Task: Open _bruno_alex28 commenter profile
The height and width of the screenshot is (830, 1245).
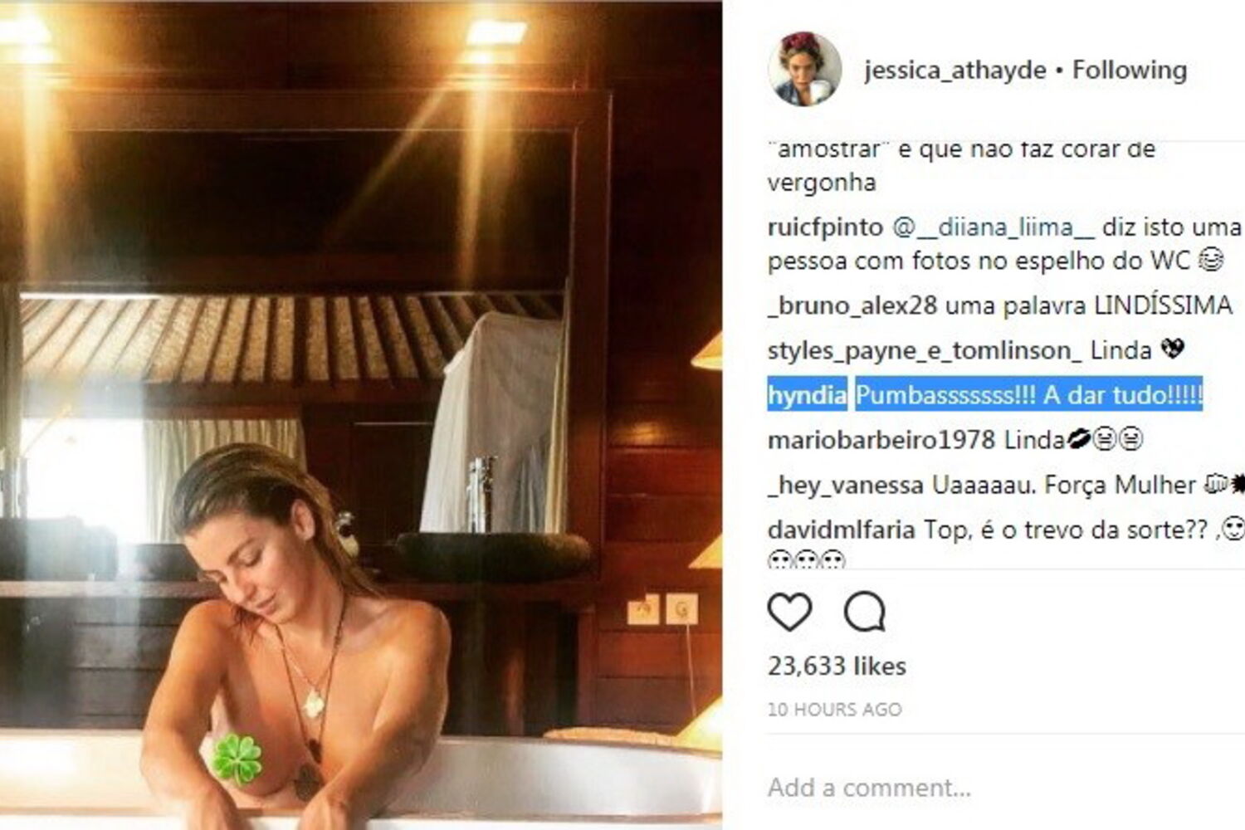Action: 852,305
